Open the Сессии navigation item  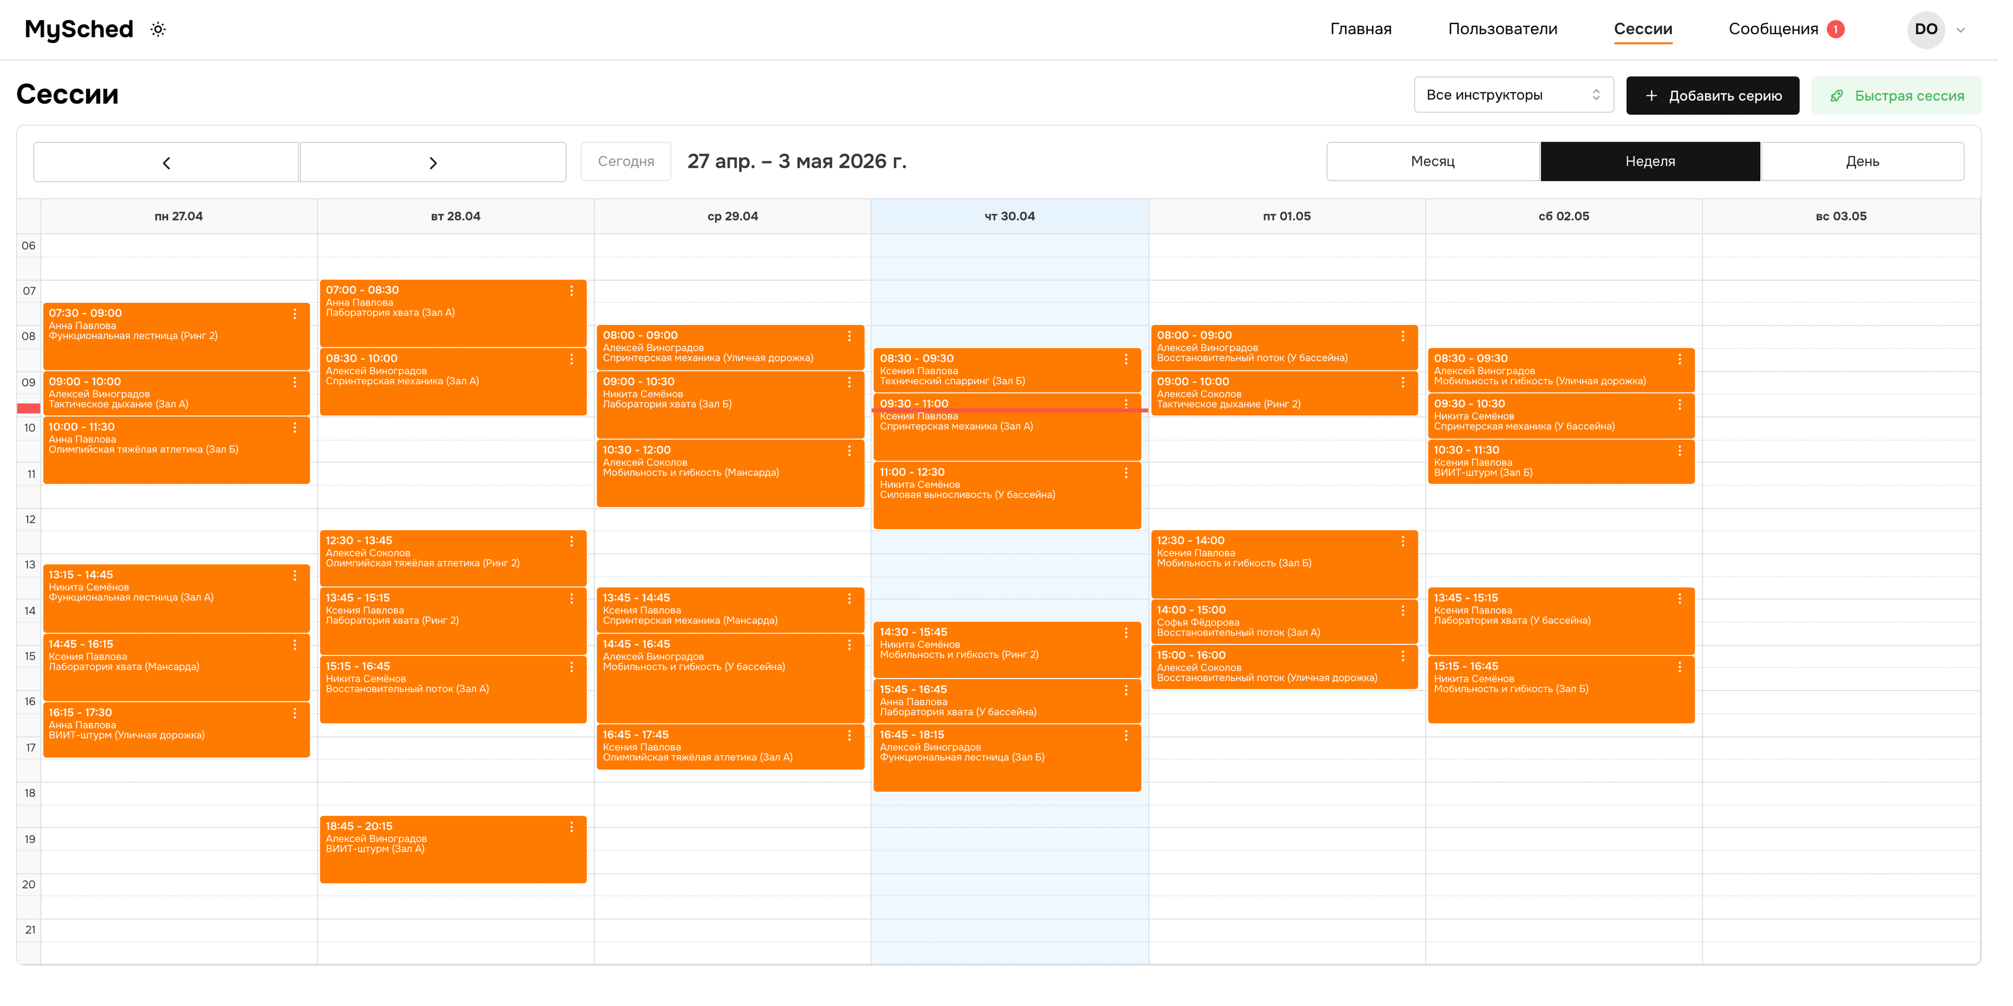coord(1642,29)
